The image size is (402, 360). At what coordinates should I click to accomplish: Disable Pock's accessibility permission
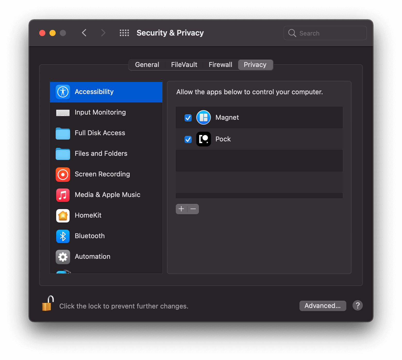tap(188, 139)
